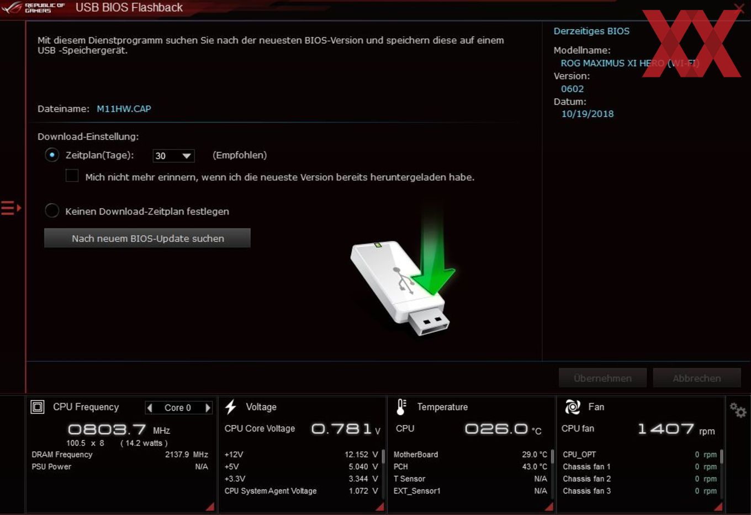Click BIOS version 0602
This screenshot has height=515, width=751.
coord(572,89)
